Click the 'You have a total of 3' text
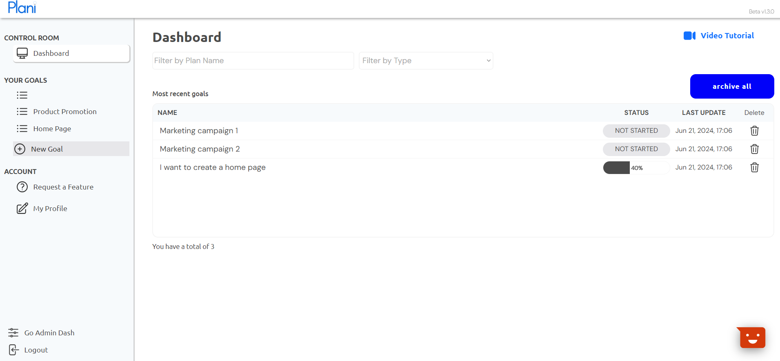 tap(183, 247)
